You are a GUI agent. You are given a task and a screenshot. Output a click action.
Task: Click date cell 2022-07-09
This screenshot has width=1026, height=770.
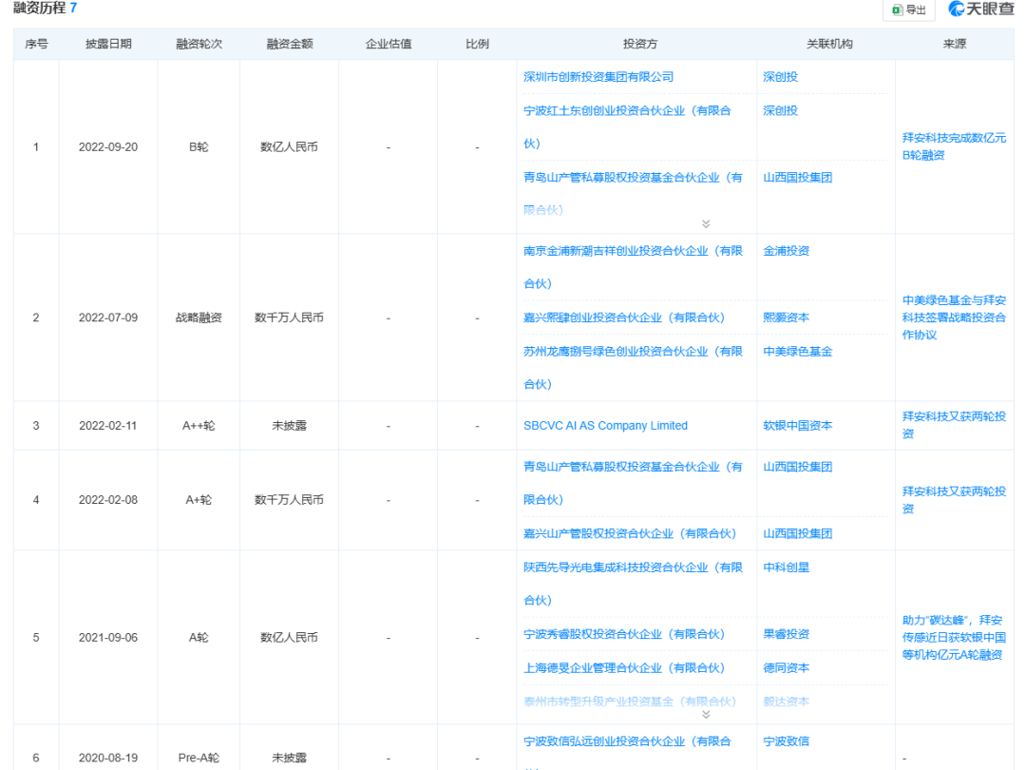[108, 318]
